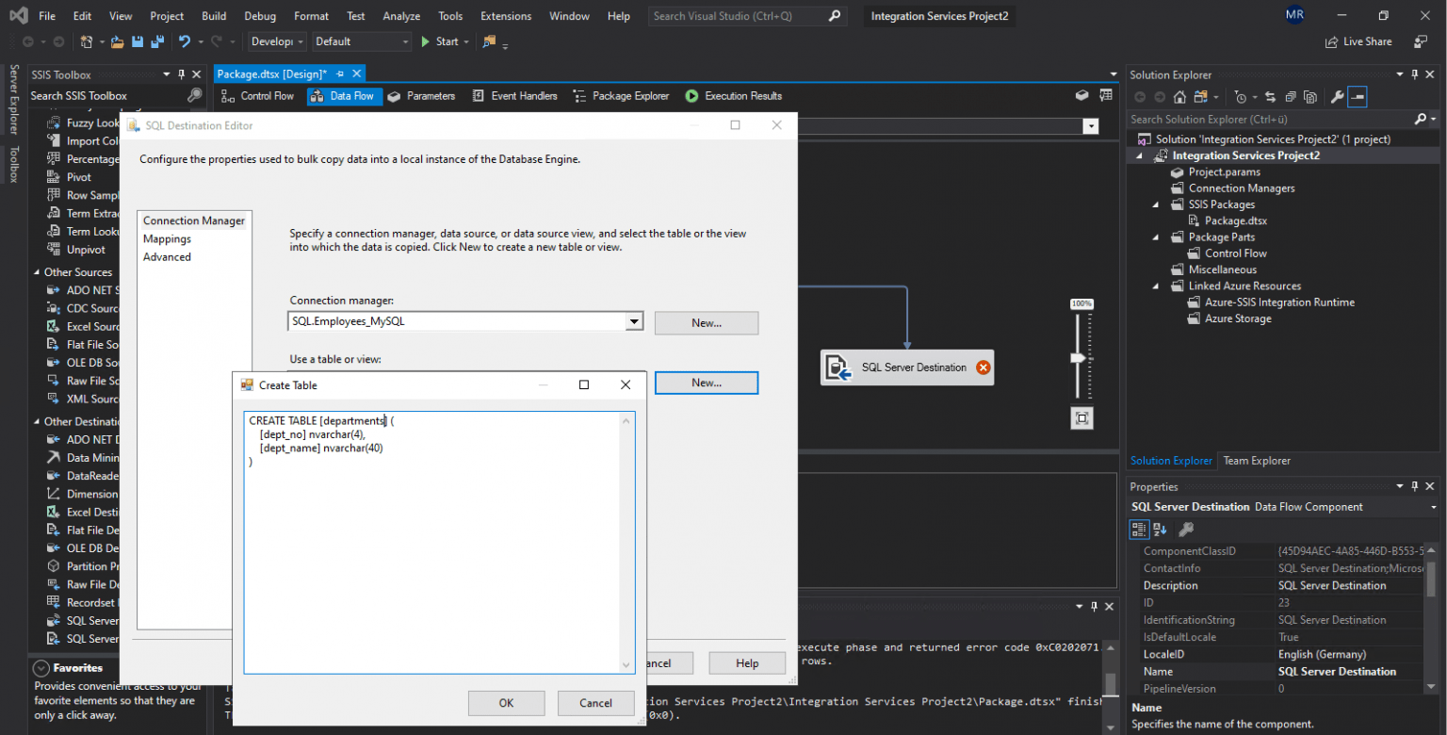Viewport: 1447px width, 735px height.
Task: Click the search magnifier in SSIS Toolbox
Action: pos(194,95)
